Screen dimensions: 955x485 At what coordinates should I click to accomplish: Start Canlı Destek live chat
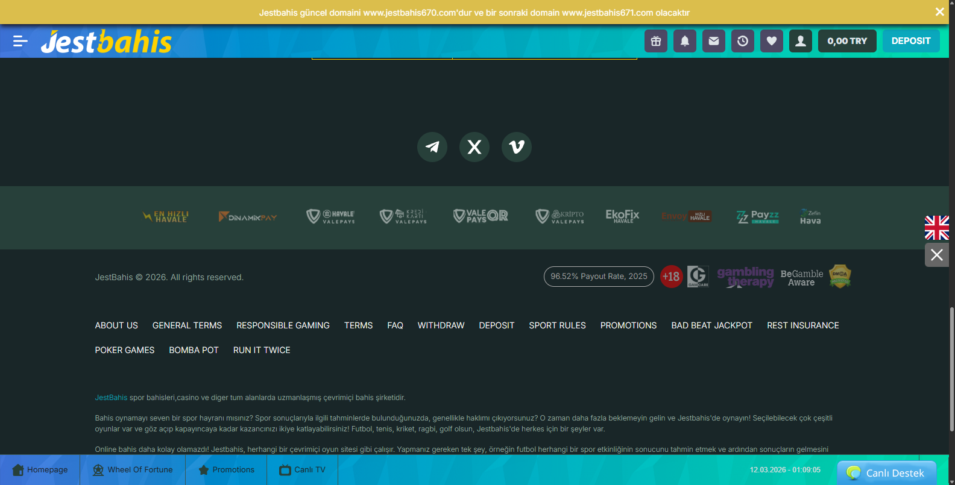pos(886,473)
